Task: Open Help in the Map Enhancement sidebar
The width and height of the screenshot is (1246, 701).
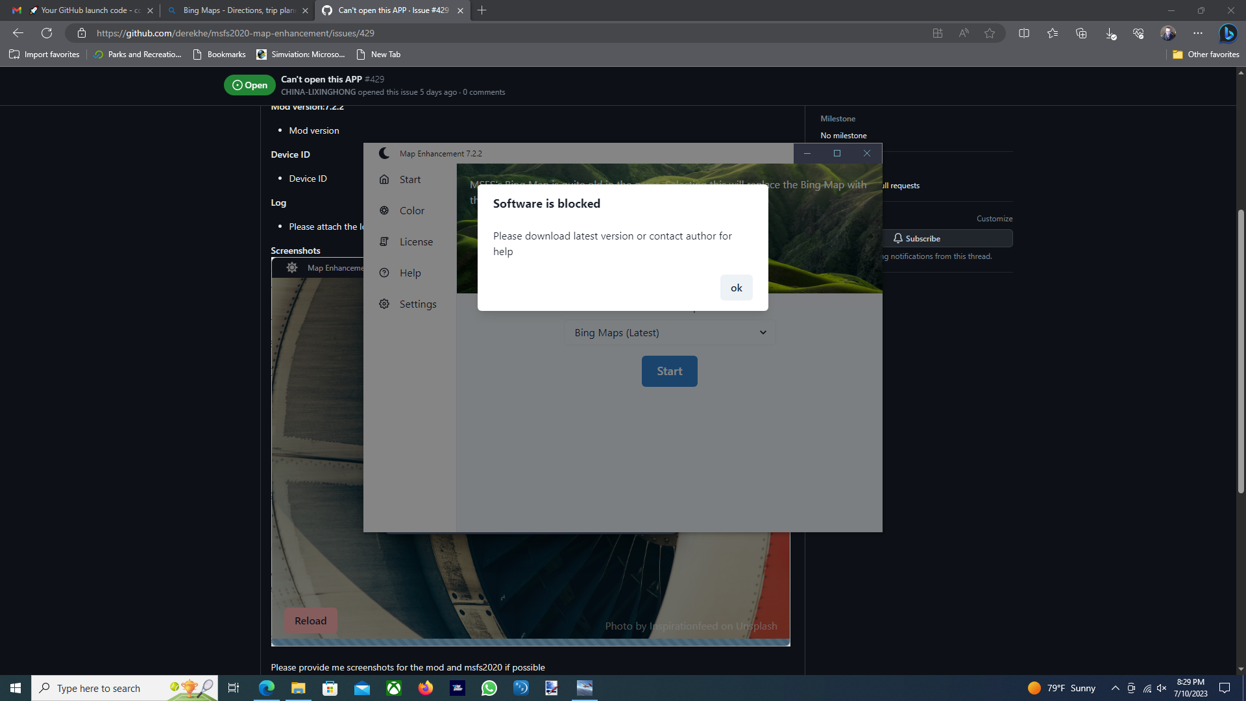Action: (x=409, y=273)
